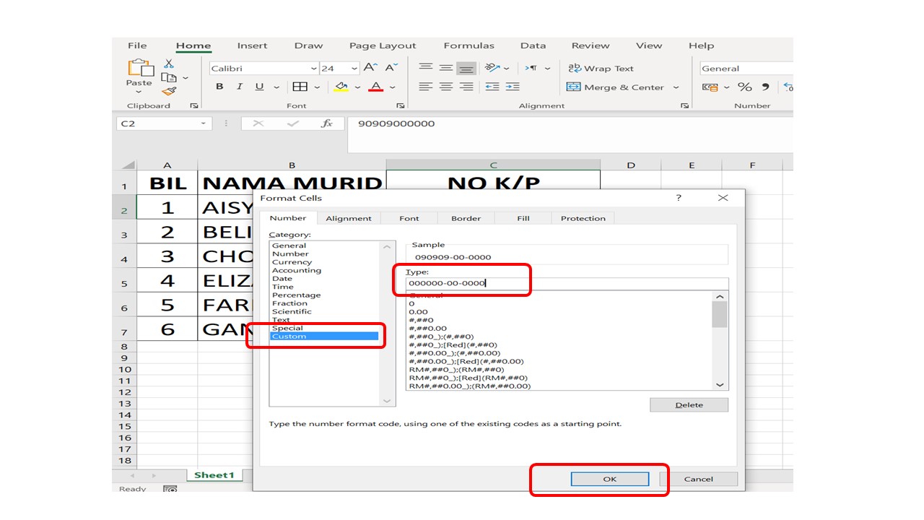Click the OK button in Format Cells
This screenshot has height=520, width=924.
tap(609, 478)
